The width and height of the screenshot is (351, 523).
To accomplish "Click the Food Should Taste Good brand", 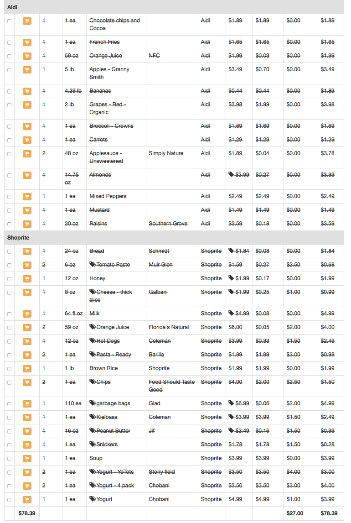I will [x=171, y=386].
